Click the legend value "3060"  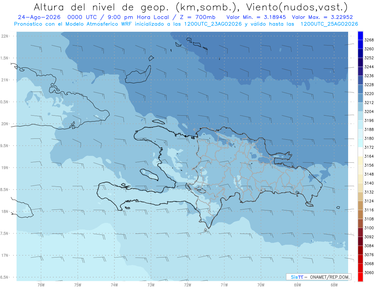tap(369, 272)
